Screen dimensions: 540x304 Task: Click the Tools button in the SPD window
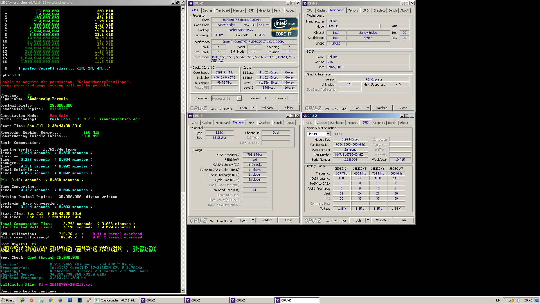[x=357, y=220]
